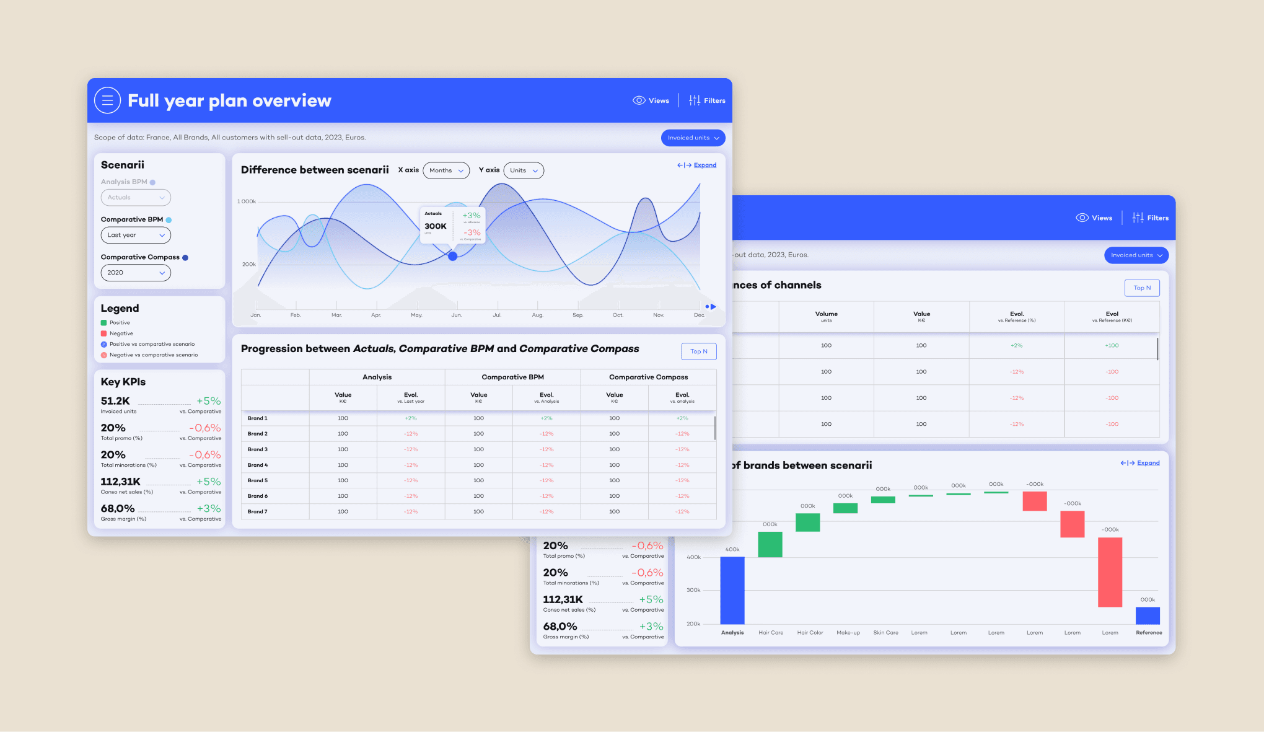Click Expand link on brands waterfall chart

[x=1148, y=463]
